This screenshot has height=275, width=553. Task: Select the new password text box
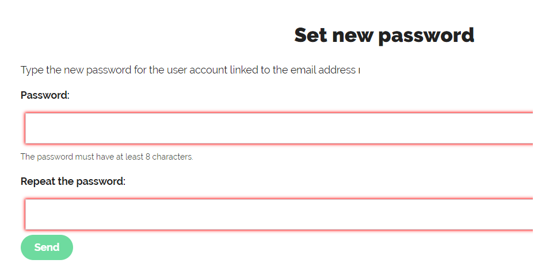279,128
